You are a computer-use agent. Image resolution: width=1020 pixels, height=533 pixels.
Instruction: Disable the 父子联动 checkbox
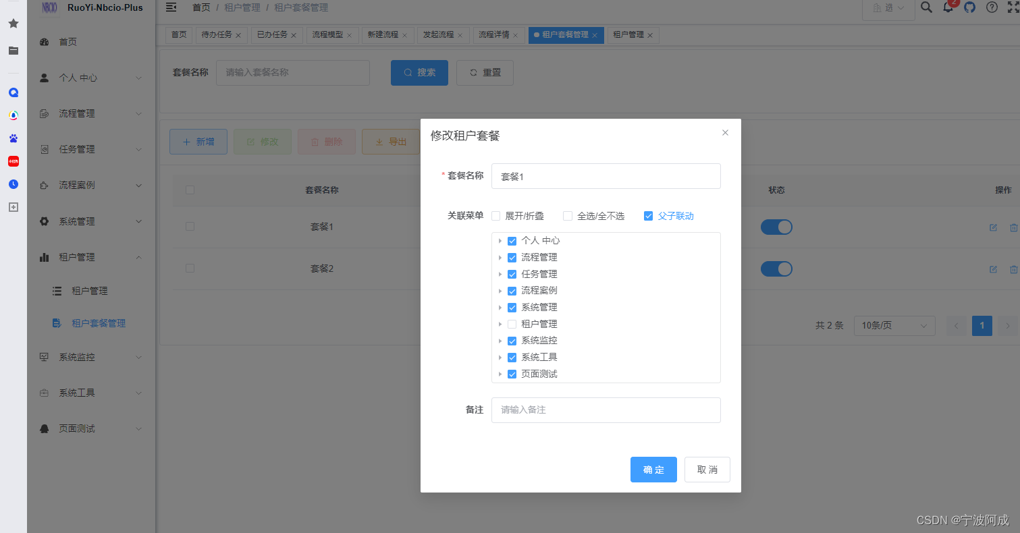[649, 216]
